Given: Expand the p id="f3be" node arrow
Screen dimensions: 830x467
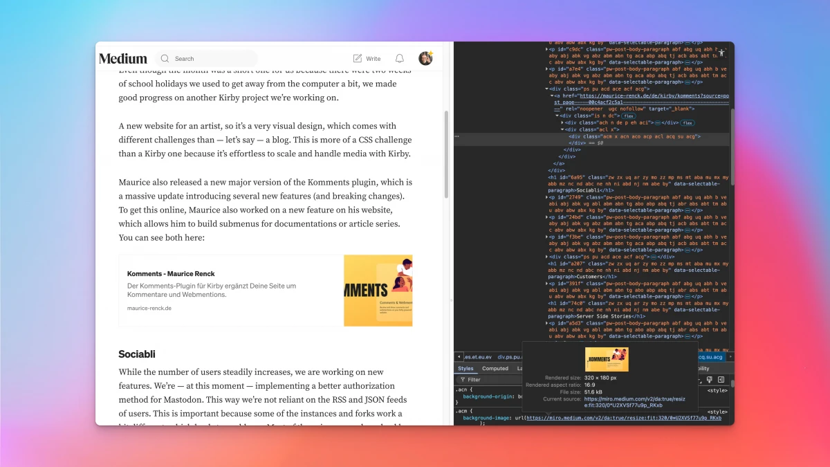Looking at the screenshot, I should pyautogui.click(x=547, y=237).
